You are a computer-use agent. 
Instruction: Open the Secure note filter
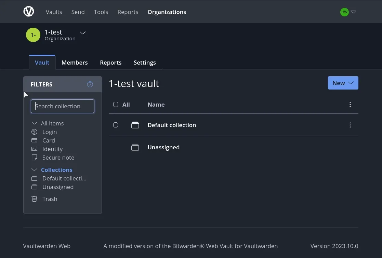point(58,158)
